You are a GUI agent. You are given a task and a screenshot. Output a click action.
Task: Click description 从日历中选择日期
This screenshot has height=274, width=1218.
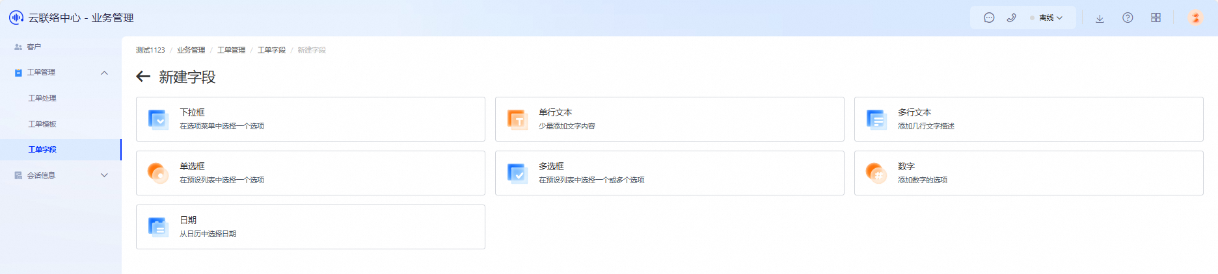click(x=208, y=234)
